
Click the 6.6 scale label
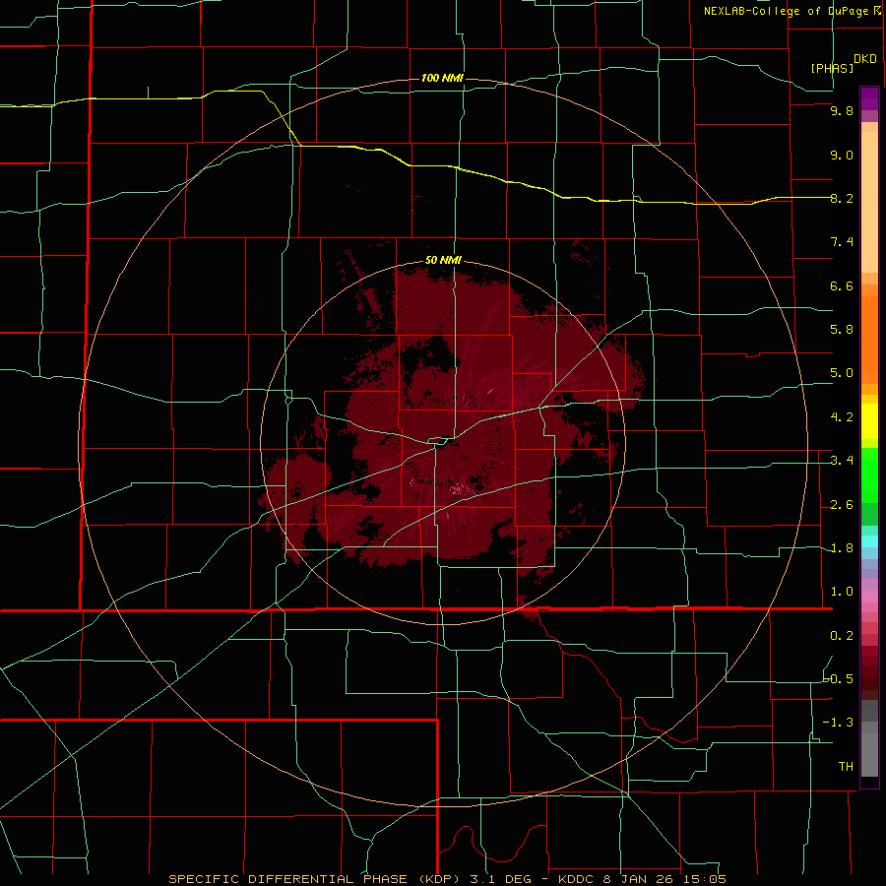coord(842,285)
